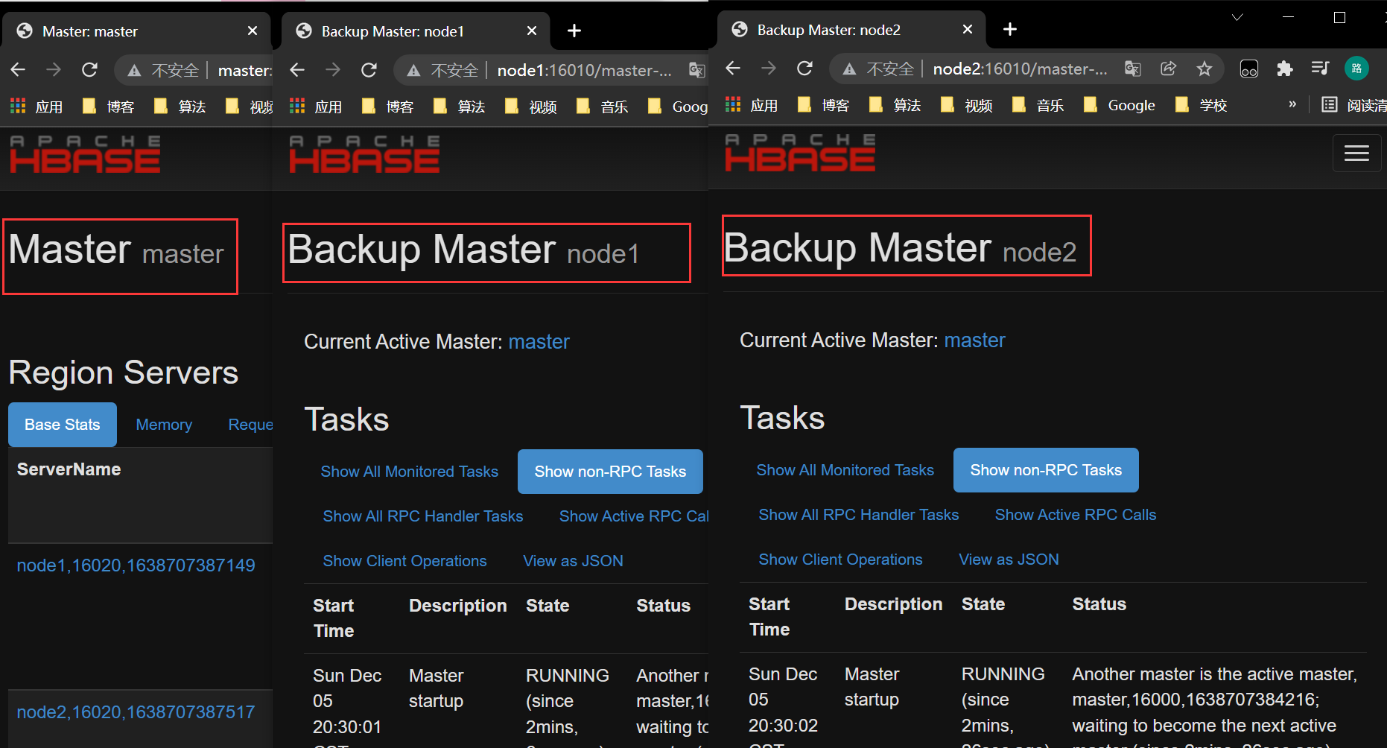Image resolution: width=1387 pixels, height=748 pixels.
Task: Click the extension icon beside the puzzle icon
Action: click(x=1249, y=69)
